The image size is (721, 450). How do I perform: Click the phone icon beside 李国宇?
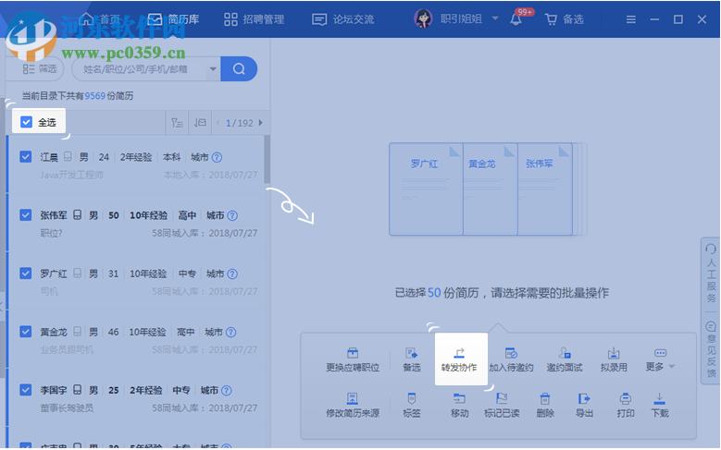click(x=78, y=390)
